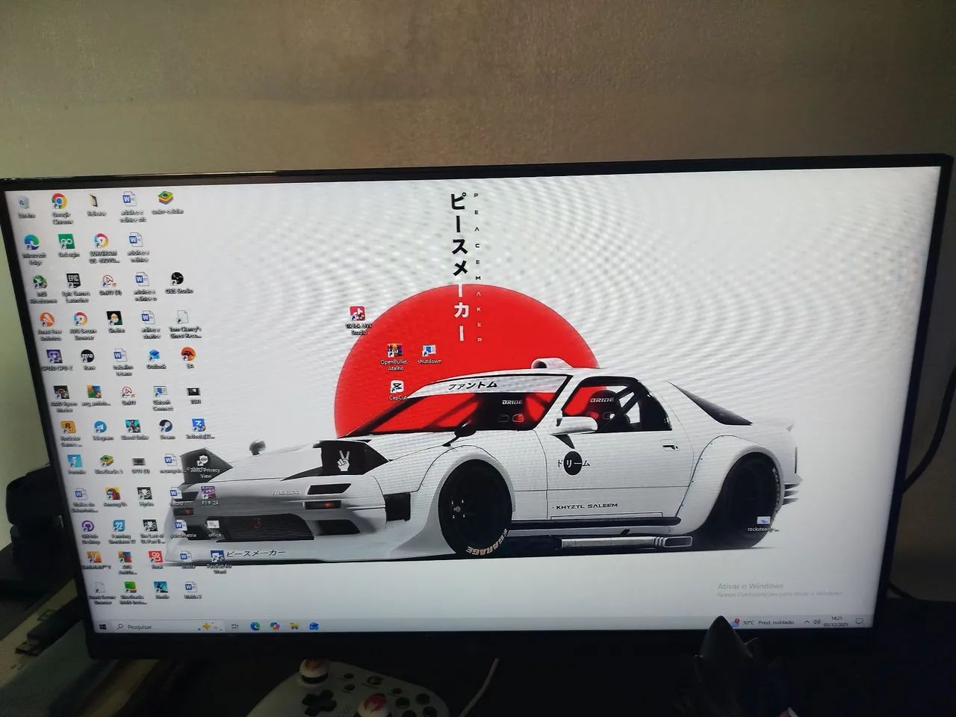This screenshot has height=717, width=956.
Task: Open the Steam desktop shortcut
Action: 167,426
